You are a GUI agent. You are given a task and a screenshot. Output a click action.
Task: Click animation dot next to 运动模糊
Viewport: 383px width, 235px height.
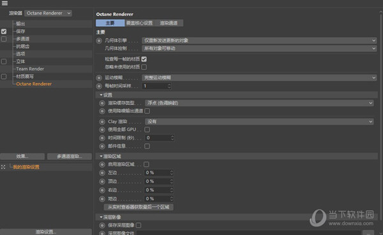coord(99,78)
